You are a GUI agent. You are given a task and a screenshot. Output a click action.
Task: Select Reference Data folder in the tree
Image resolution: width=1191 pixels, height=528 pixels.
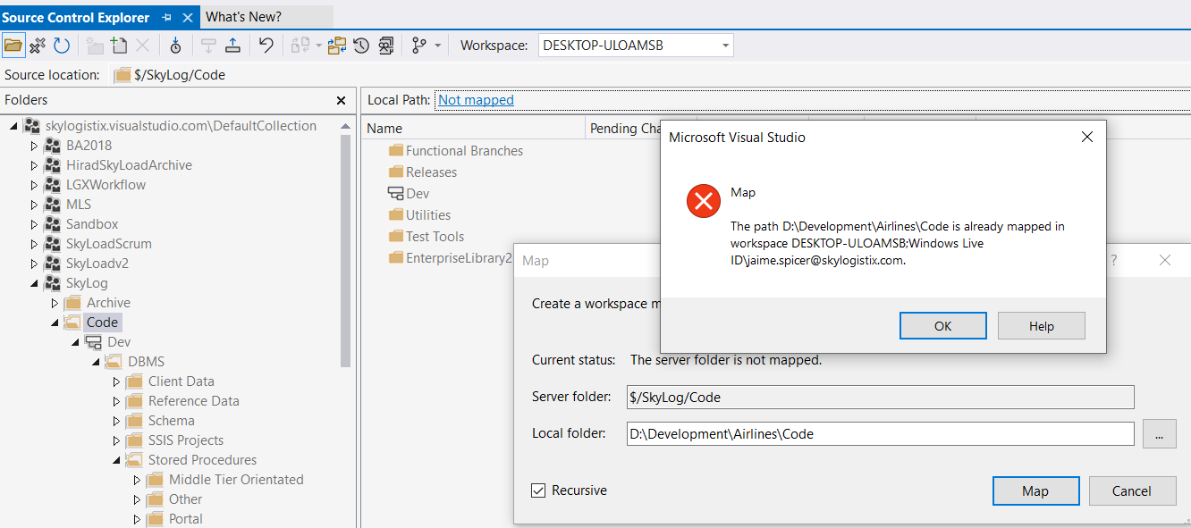pyautogui.click(x=193, y=401)
